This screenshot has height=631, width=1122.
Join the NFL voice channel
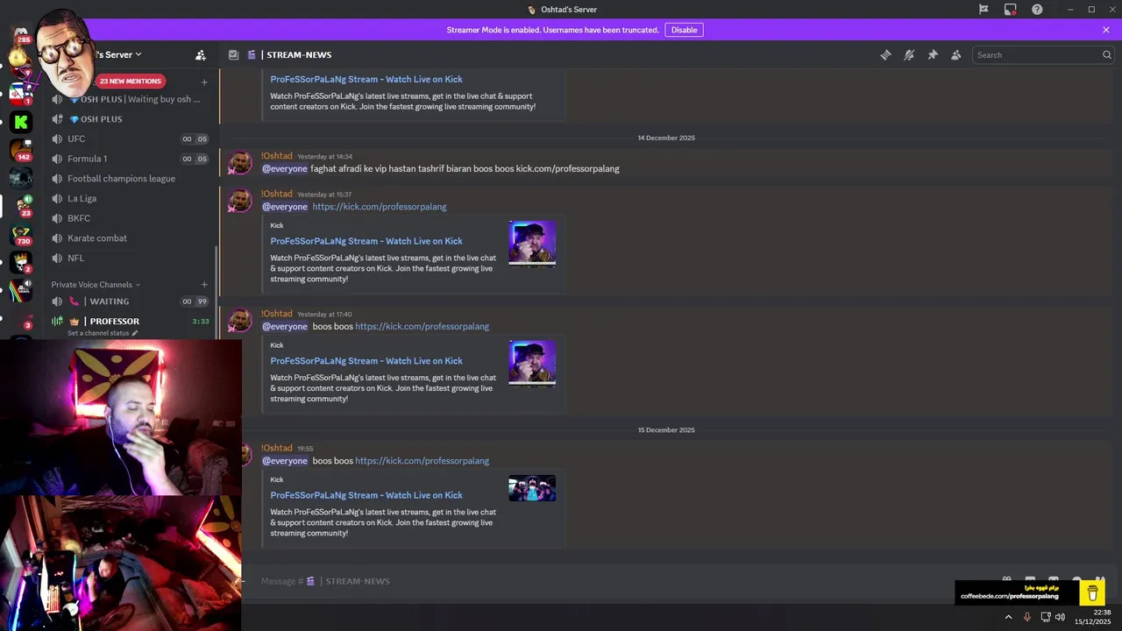point(131,258)
